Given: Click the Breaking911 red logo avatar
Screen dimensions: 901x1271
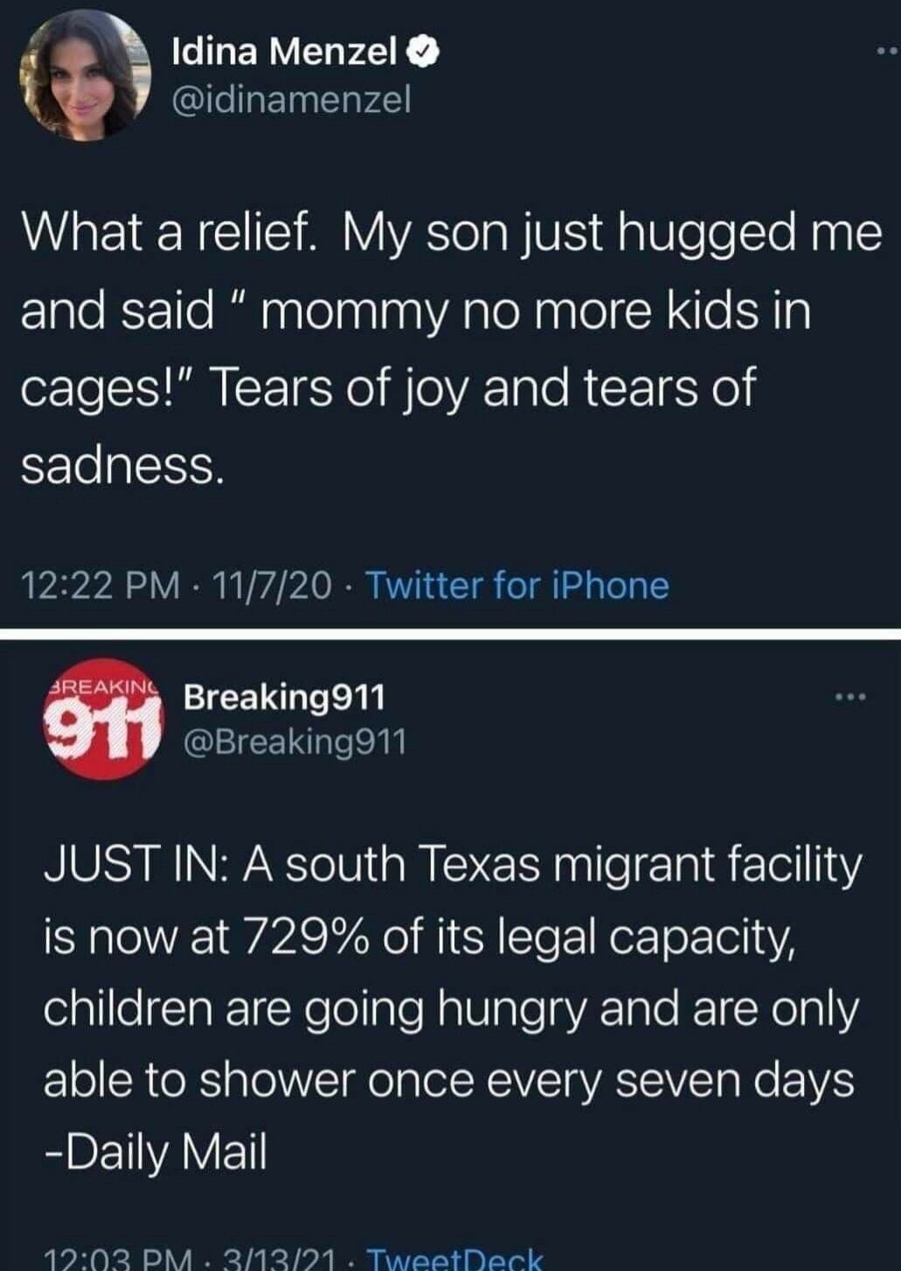Looking at the screenshot, I should [103, 719].
